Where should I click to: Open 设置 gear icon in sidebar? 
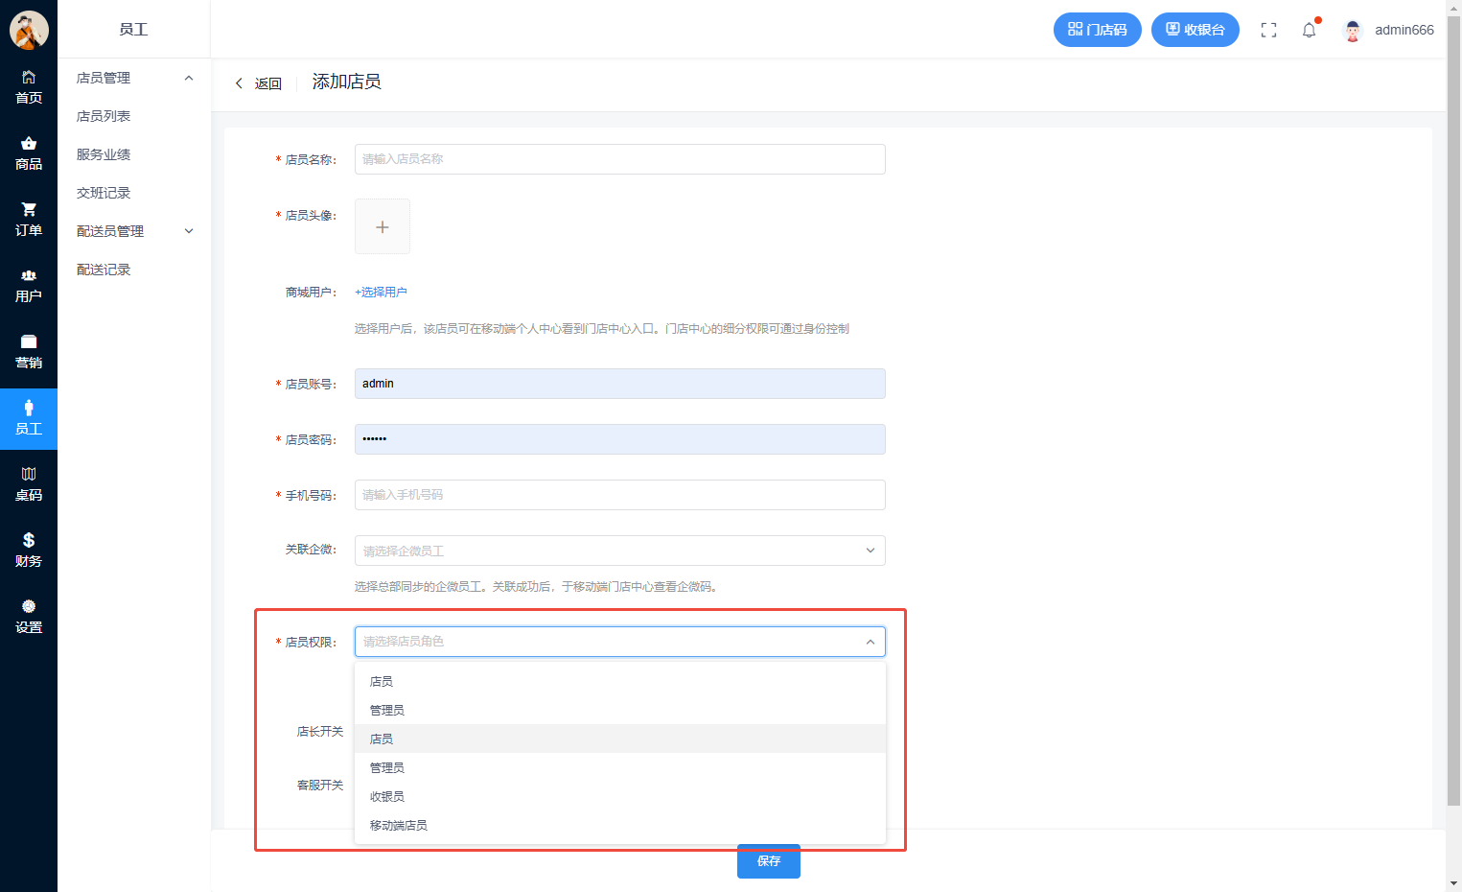coord(29,606)
